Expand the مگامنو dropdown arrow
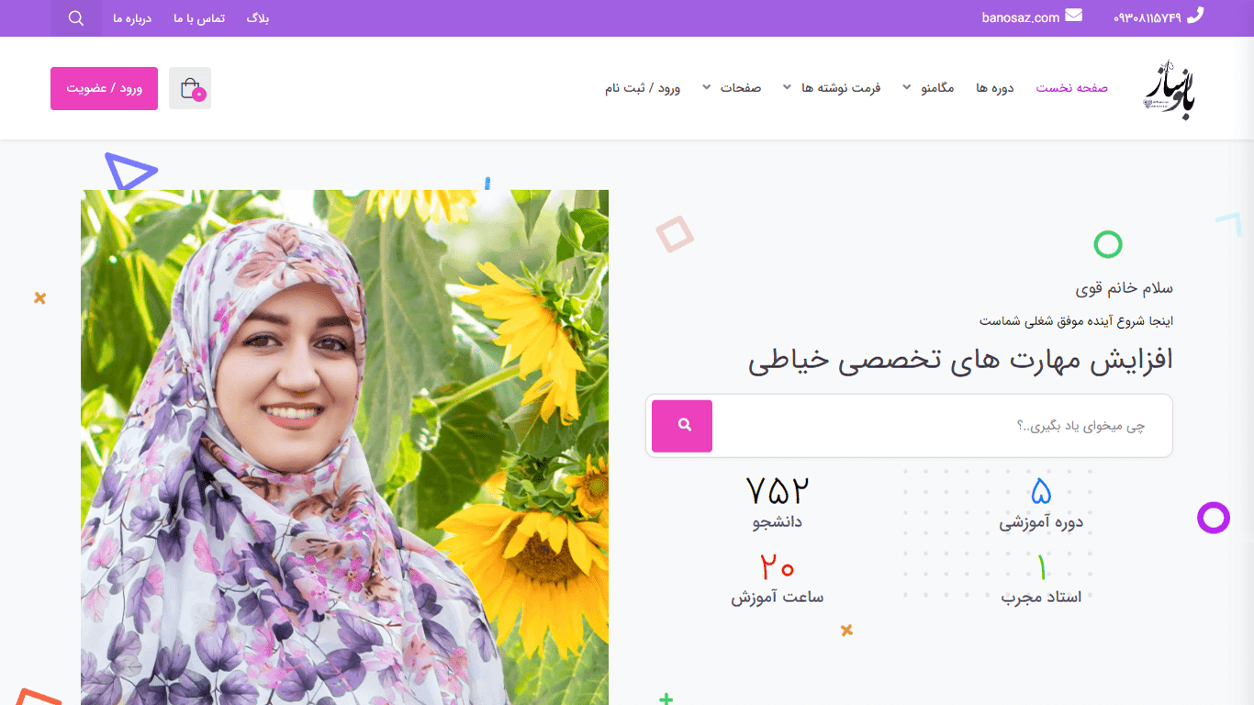This screenshot has width=1254, height=705. point(907,88)
